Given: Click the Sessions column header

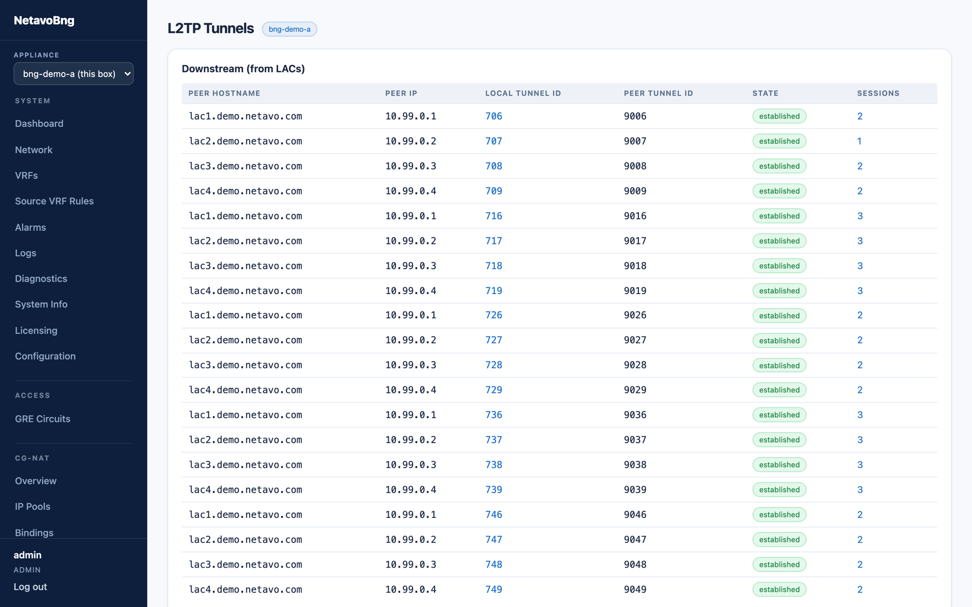Looking at the screenshot, I should click(878, 93).
